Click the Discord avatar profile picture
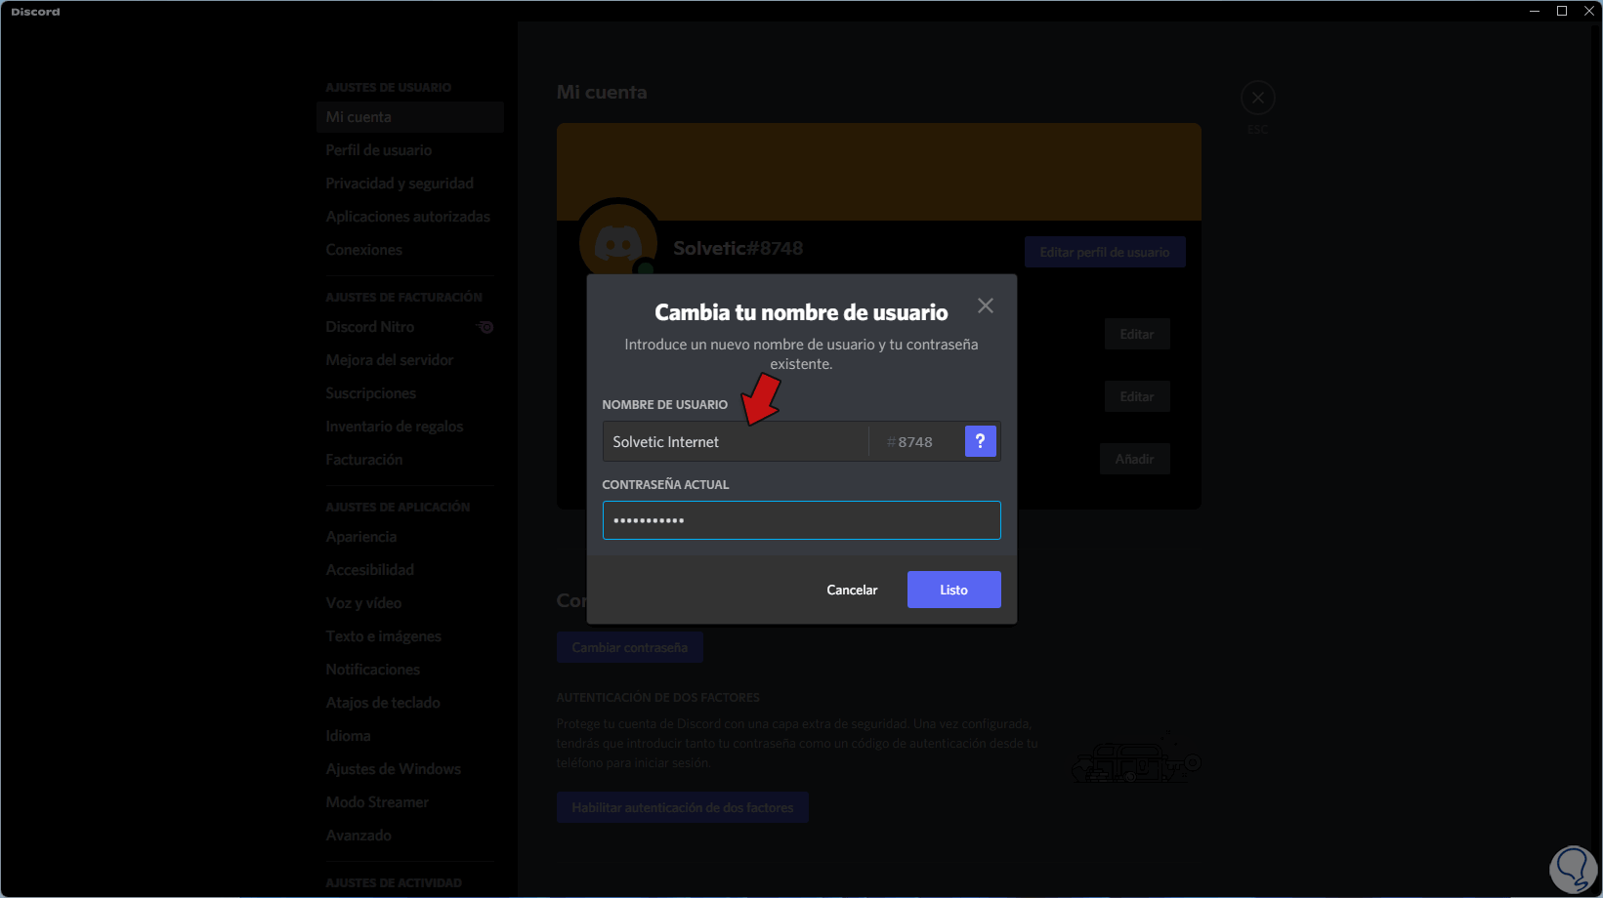The width and height of the screenshot is (1603, 898). click(618, 241)
